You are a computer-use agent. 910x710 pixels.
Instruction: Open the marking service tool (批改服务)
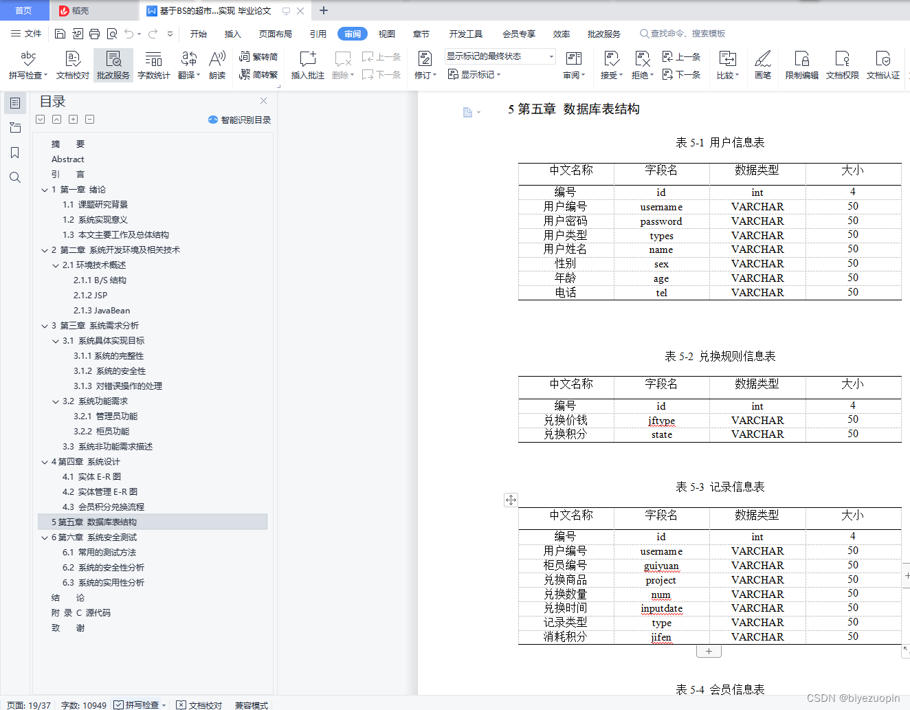point(113,65)
